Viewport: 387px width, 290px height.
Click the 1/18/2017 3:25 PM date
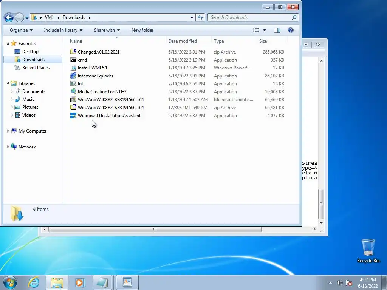pyautogui.click(x=187, y=68)
